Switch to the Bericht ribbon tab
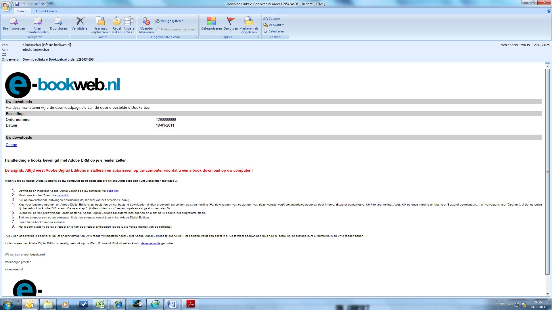Image resolution: width=552 pixels, height=310 pixels. point(22,11)
